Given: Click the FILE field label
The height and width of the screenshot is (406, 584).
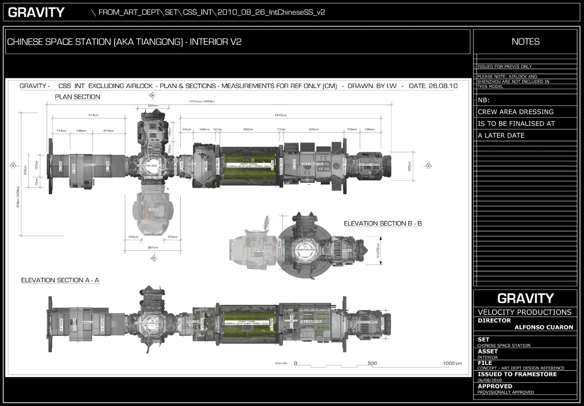Looking at the screenshot, I should (485, 363).
